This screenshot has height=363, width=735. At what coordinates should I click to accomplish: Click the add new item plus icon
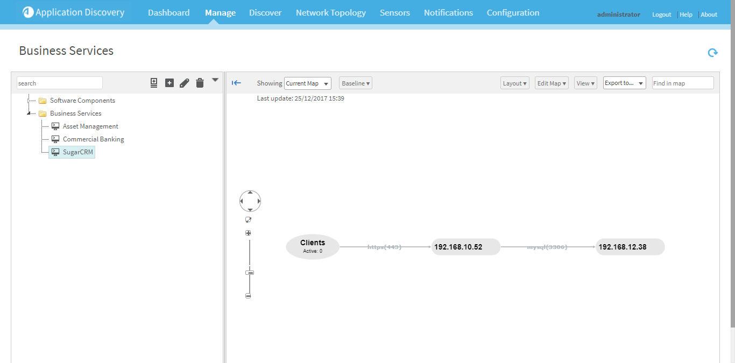tap(169, 83)
